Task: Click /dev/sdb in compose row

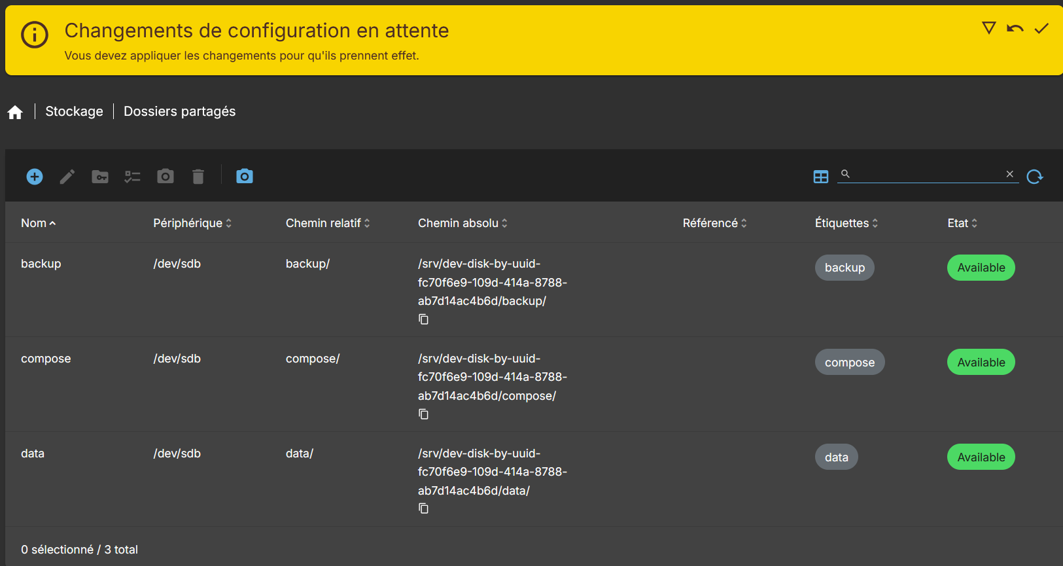Action: tap(177, 359)
